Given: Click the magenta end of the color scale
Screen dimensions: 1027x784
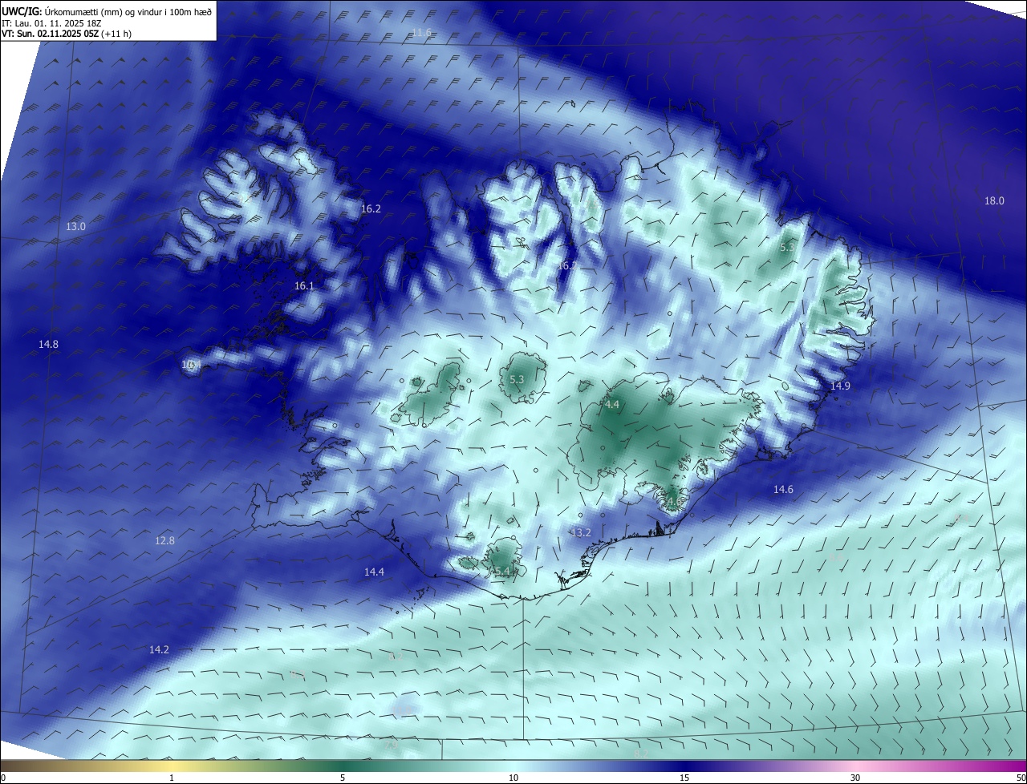Looking at the screenshot, I should [1015, 766].
